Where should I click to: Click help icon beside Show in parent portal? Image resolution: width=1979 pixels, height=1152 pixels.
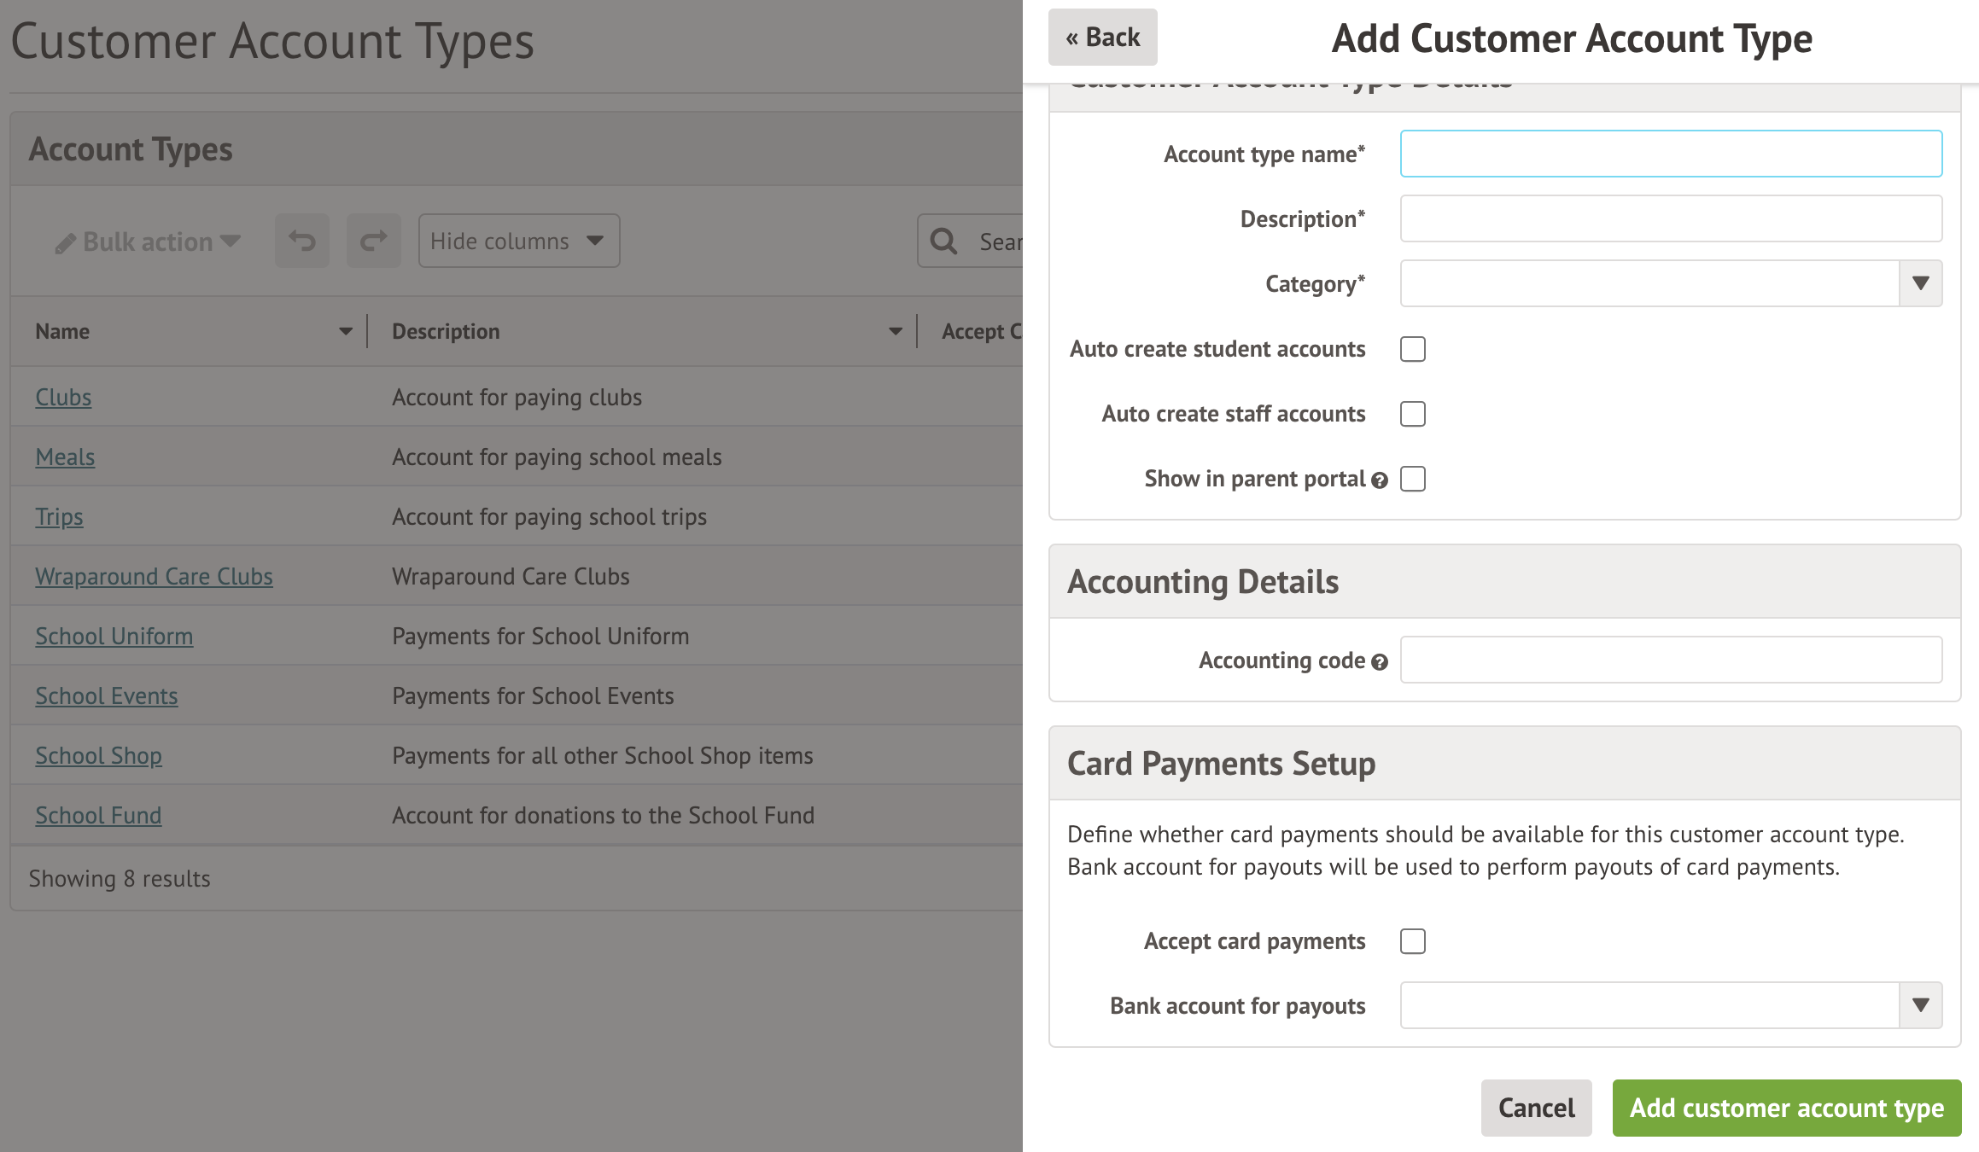click(1380, 480)
